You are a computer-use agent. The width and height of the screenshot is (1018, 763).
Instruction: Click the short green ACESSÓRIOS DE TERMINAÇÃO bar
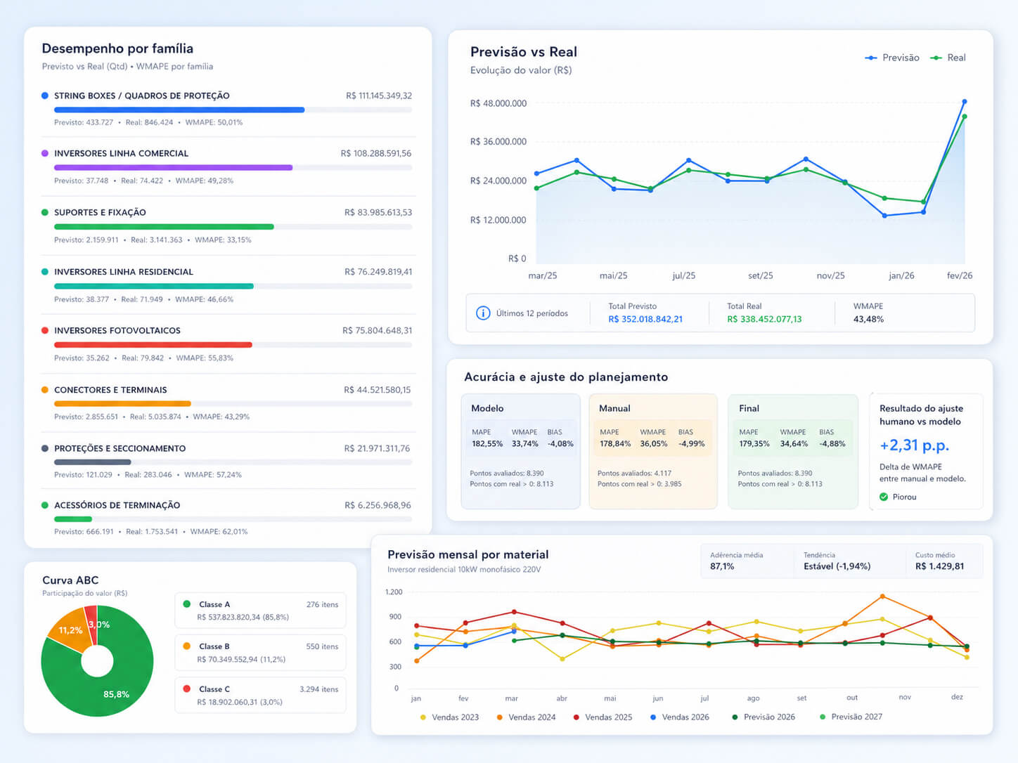point(73,519)
